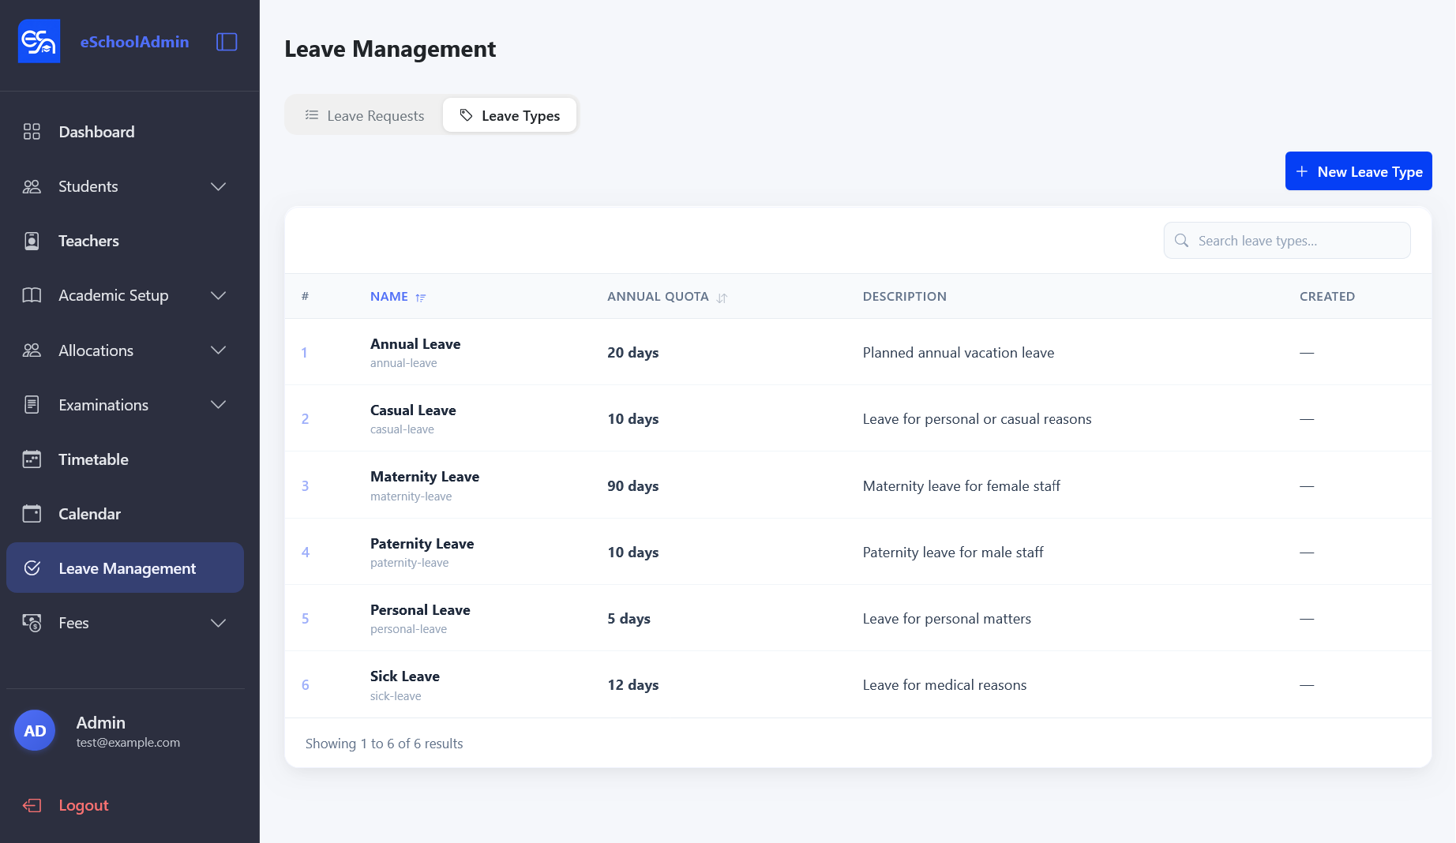Expand the Students menu chevron

[219, 186]
